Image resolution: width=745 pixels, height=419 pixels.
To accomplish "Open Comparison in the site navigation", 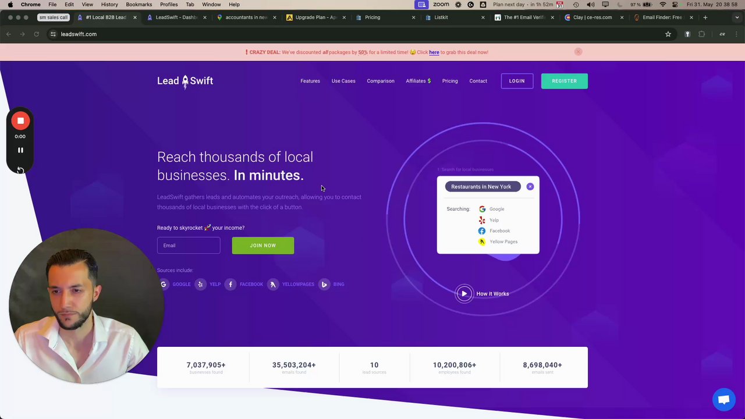I will [x=381, y=81].
